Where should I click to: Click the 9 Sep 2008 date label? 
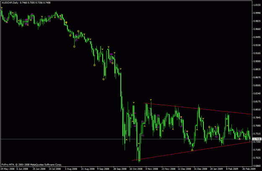[104, 169]
